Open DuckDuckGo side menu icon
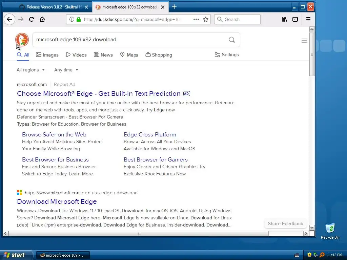347x260 pixels. 304,41
